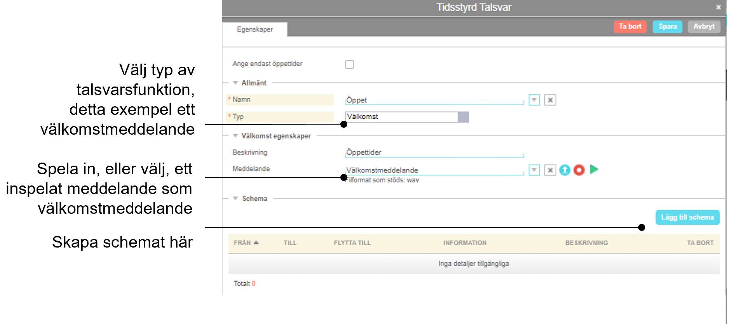Collapse the Allmänt section
This screenshot has width=730, height=324.
coord(235,83)
